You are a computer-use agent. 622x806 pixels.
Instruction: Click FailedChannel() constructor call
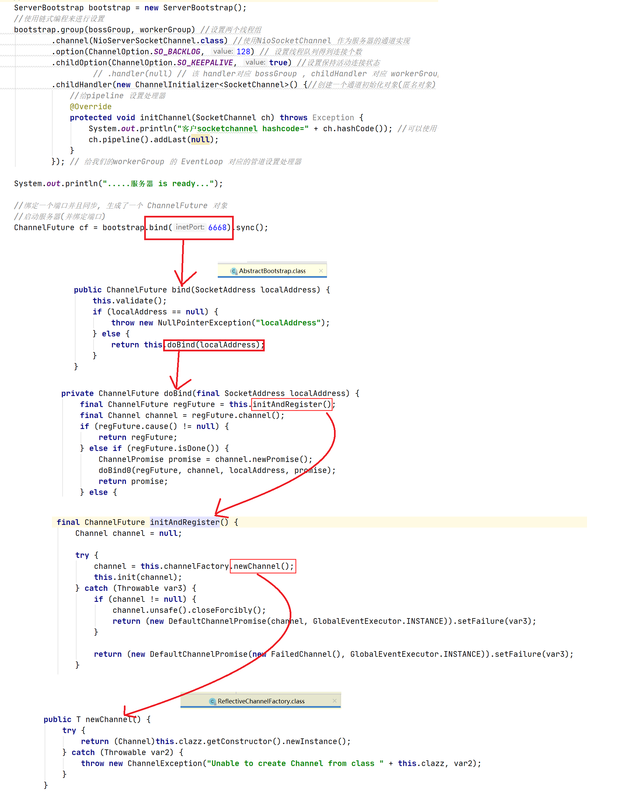(305, 654)
